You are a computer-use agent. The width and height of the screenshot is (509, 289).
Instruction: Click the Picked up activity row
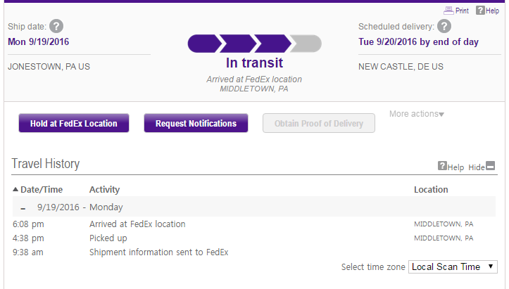pyautogui.click(x=107, y=238)
